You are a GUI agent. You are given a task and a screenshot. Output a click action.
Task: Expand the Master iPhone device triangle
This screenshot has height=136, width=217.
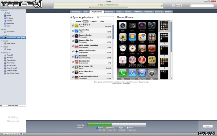click(3, 38)
